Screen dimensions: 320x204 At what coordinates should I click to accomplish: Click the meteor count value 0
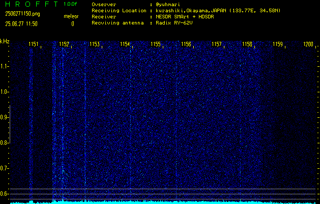coord(73,24)
